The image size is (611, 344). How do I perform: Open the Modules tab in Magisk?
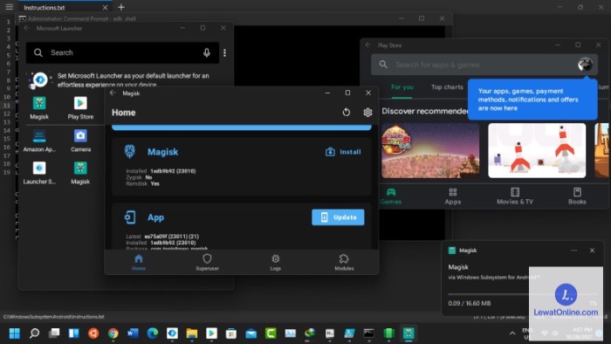pos(344,262)
